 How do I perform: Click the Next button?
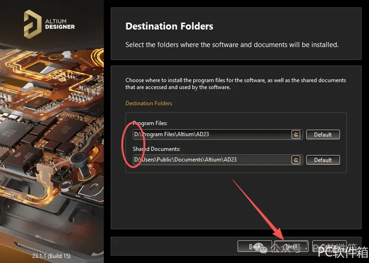point(292,246)
